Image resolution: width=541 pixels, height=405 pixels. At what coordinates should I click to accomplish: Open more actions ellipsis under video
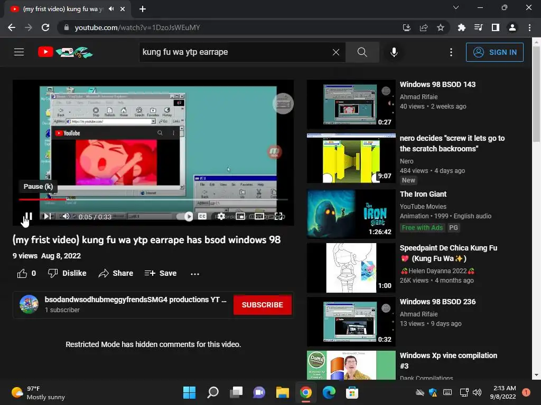[195, 274]
